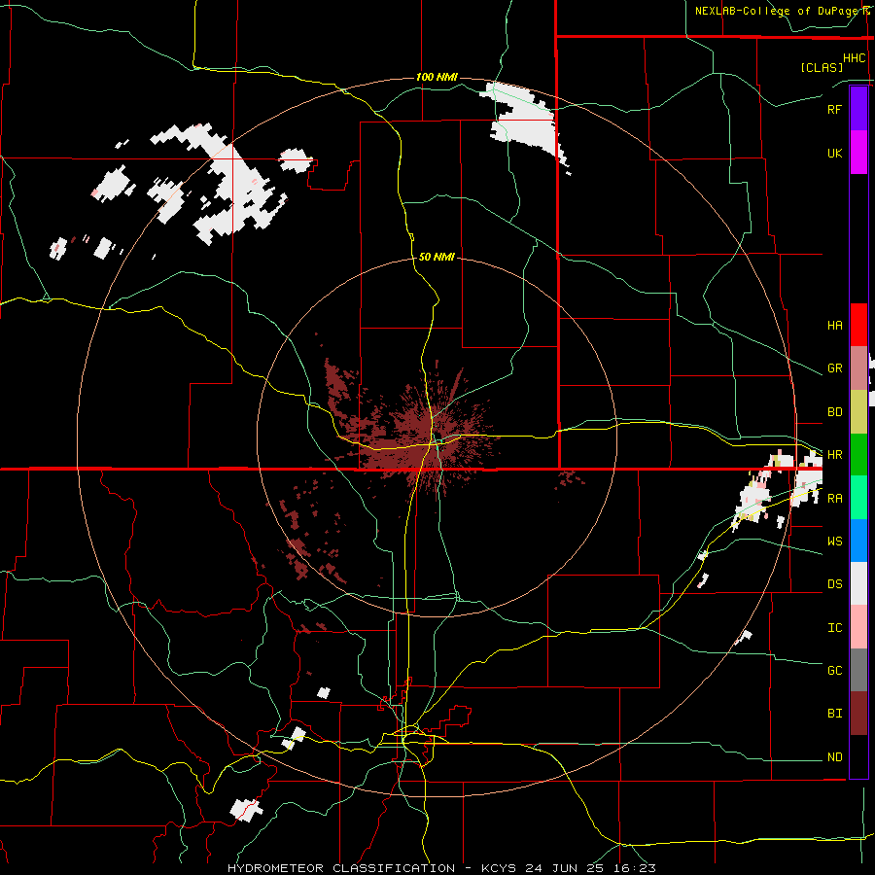Click the "HR" legend label

coord(834,455)
